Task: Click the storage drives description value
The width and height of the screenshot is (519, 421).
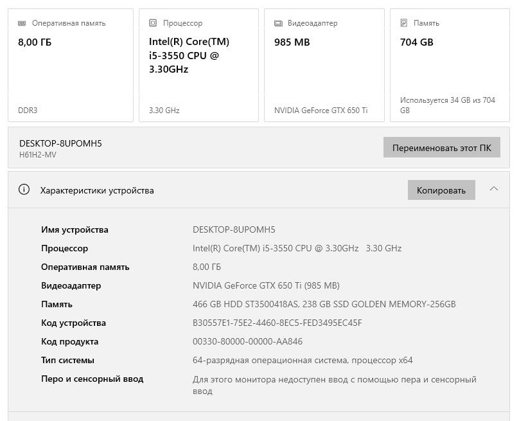Action: click(324, 304)
